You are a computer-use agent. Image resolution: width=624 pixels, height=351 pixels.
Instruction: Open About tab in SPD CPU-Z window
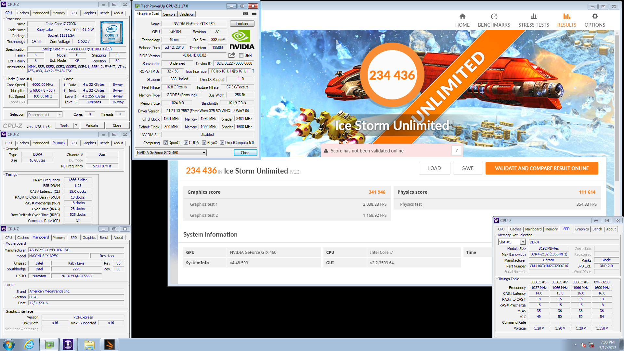tap(611, 229)
